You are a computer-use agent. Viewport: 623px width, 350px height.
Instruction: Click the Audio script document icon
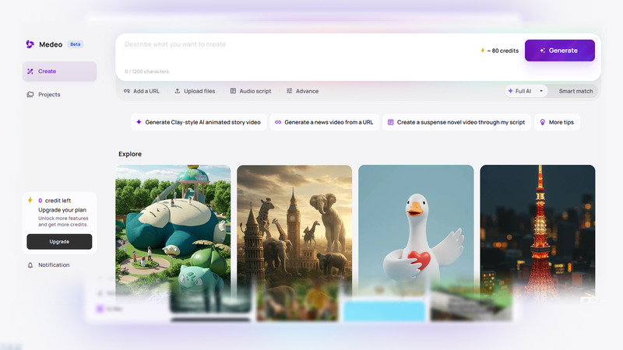point(233,91)
